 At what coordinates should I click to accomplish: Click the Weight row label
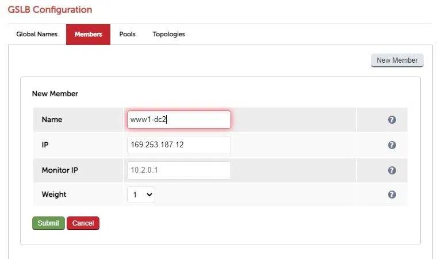[54, 195]
